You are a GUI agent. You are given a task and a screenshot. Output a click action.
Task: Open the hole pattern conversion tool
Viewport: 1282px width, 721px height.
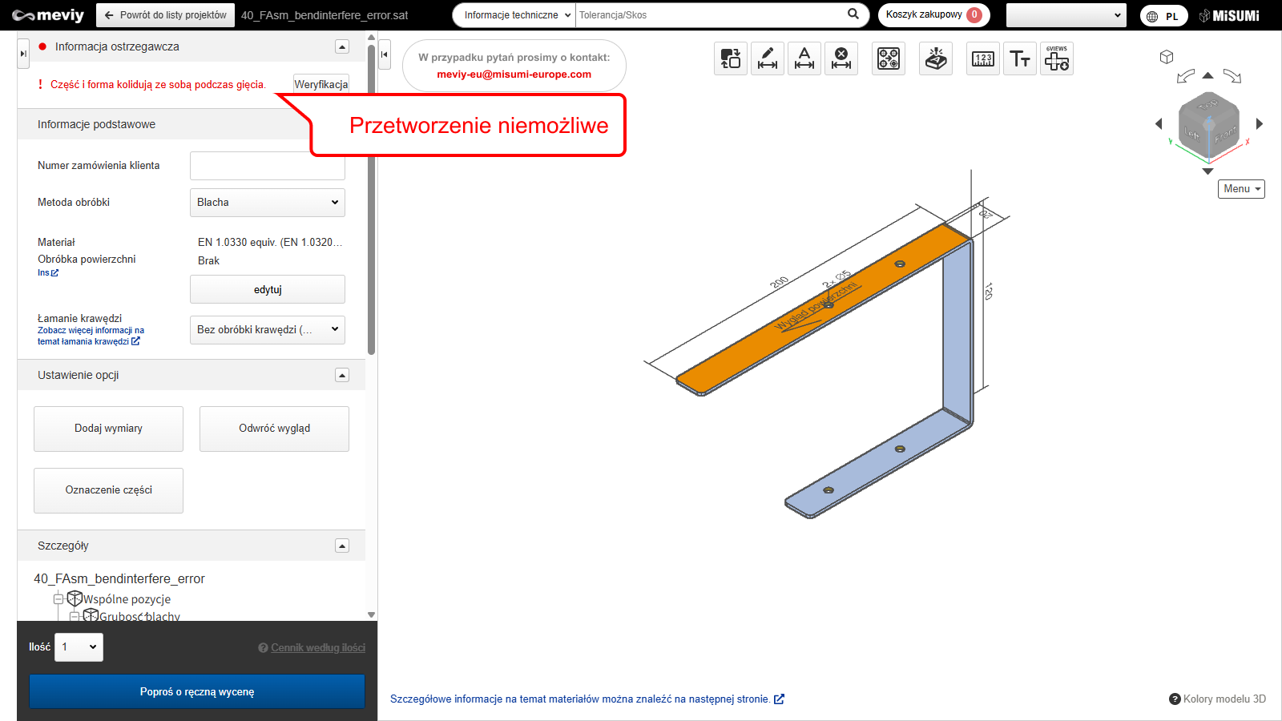pyautogui.click(x=888, y=58)
